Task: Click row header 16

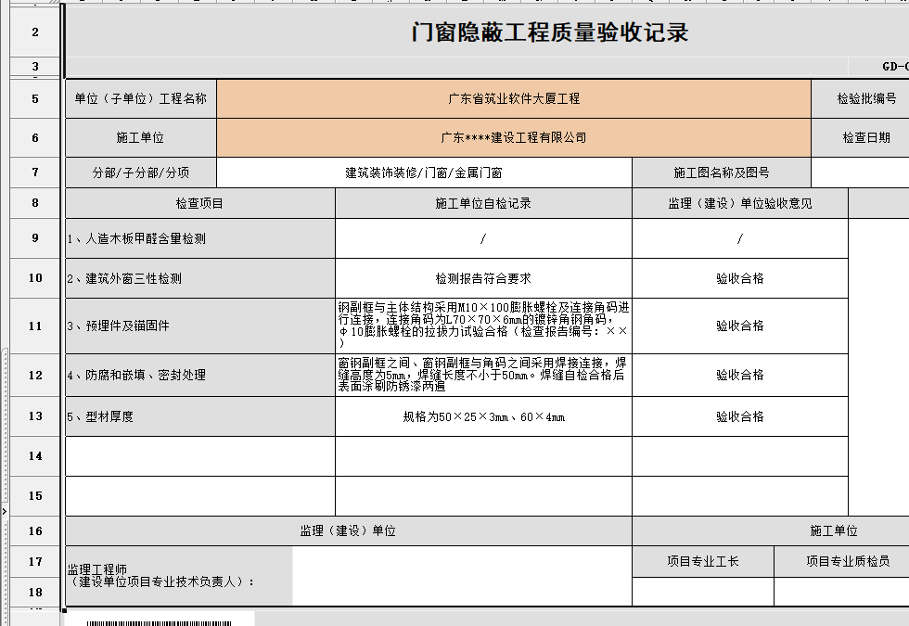Action: 35,531
